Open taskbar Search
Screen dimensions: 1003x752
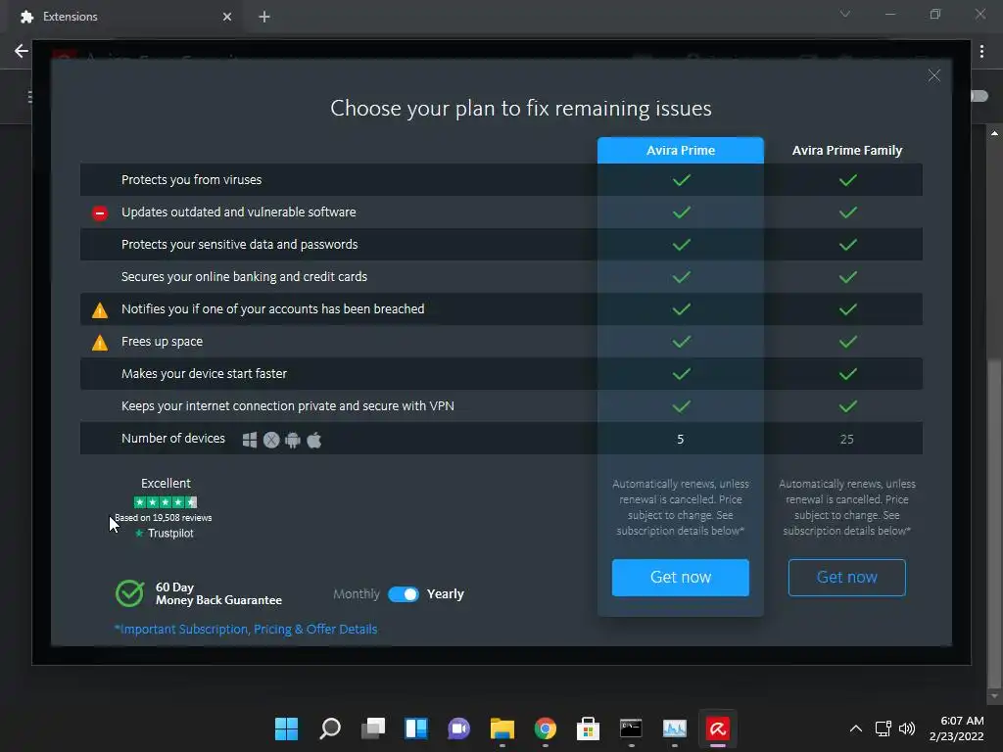pyautogui.click(x=329, y=728)
